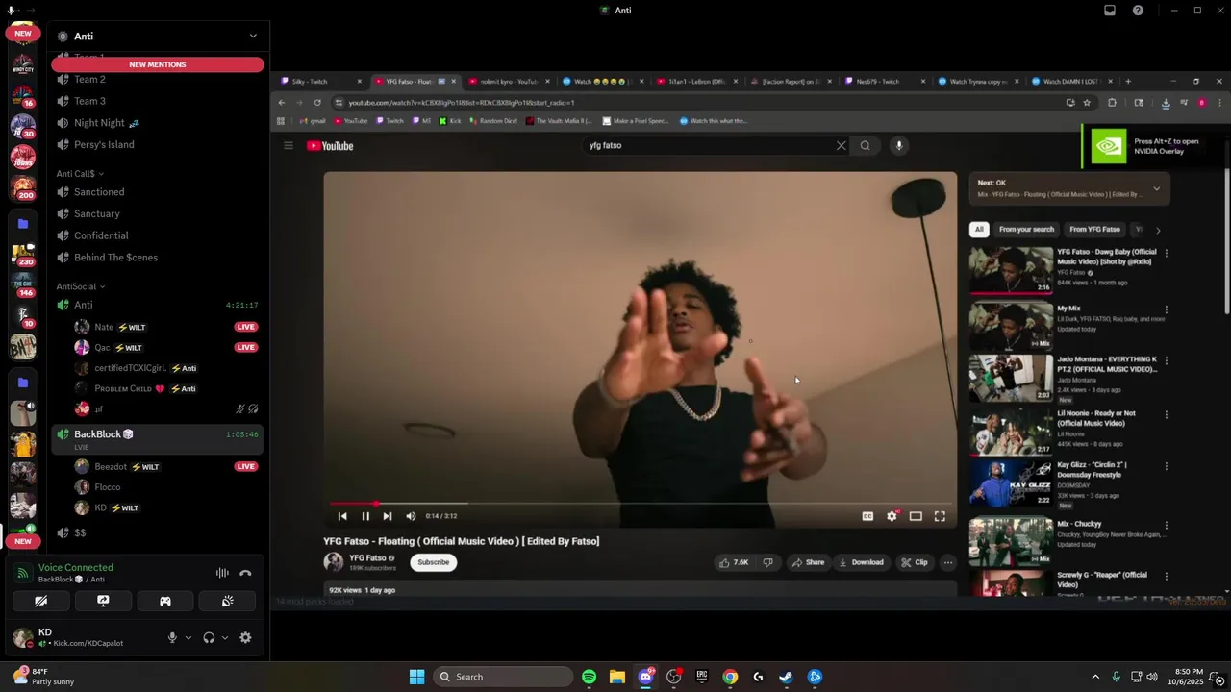The width and height of the screenshot is (1231, 692).
Task: Open the 'Kick' bookmark
Action: tap(450, 121)
